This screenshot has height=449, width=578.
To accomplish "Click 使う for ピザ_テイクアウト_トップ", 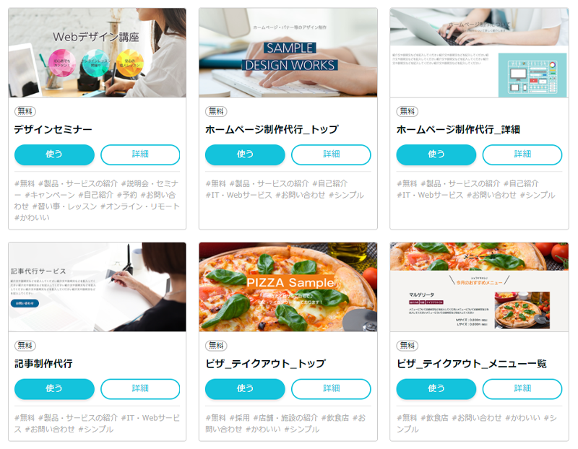I will click(245, 388).
